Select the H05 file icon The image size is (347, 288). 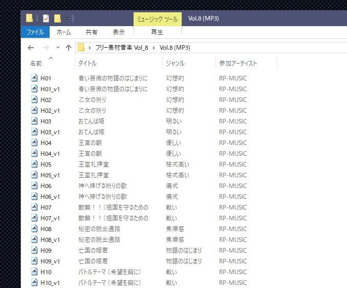(34, 164)
